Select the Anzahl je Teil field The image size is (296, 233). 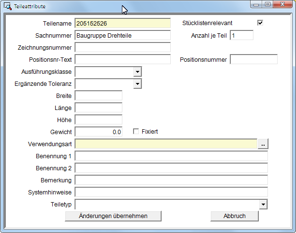(241, 35)
